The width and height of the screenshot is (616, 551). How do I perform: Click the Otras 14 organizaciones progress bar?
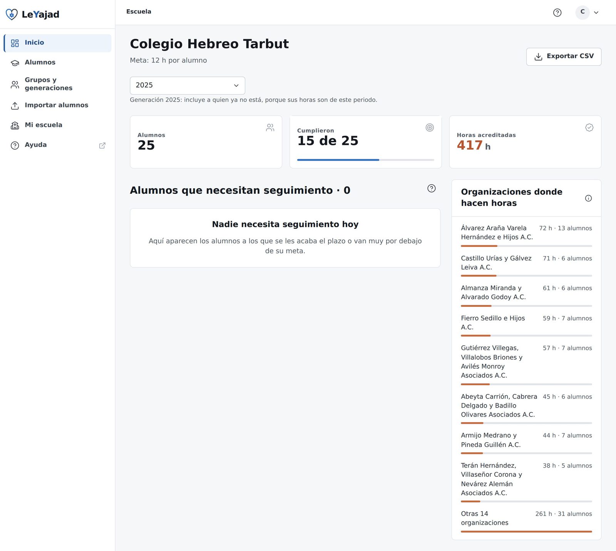click(526, 532)
